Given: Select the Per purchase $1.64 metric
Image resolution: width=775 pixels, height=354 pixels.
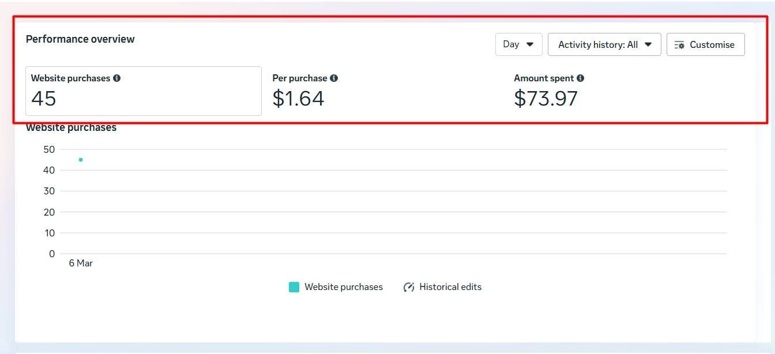Looking at the screenshot, I should (x=305, y=91).
